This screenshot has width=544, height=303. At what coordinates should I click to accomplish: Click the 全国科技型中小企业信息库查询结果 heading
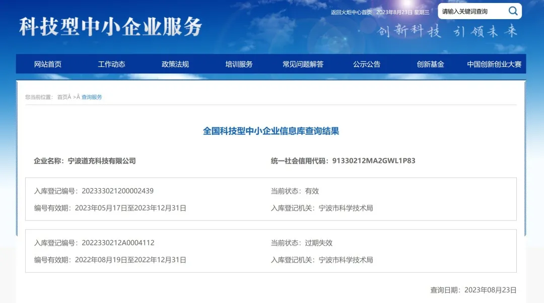[x=271, y=131]
